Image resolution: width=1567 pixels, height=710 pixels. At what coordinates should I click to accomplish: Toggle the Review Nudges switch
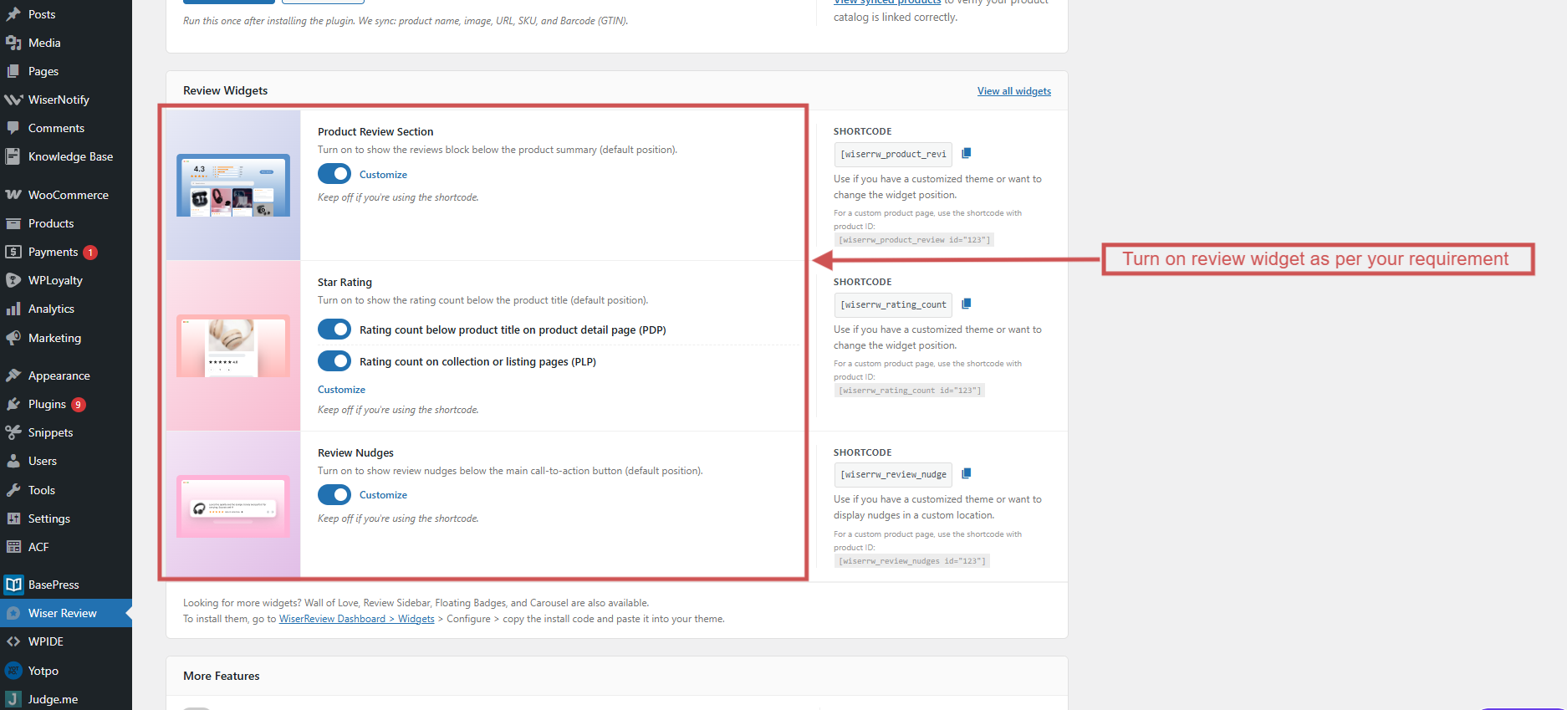pos(334,494)
